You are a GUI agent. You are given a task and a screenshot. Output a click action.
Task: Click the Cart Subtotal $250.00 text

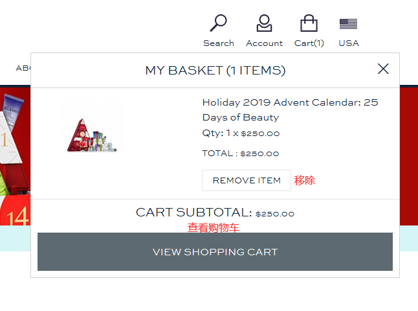click(215, 213)
